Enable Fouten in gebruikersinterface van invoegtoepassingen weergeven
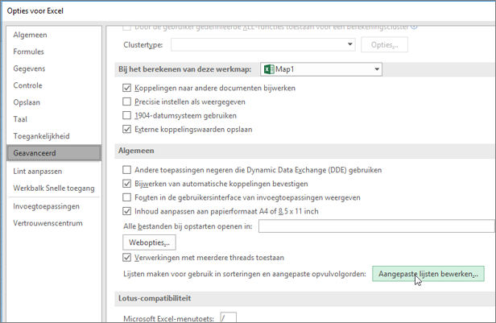 click(127, 197)
